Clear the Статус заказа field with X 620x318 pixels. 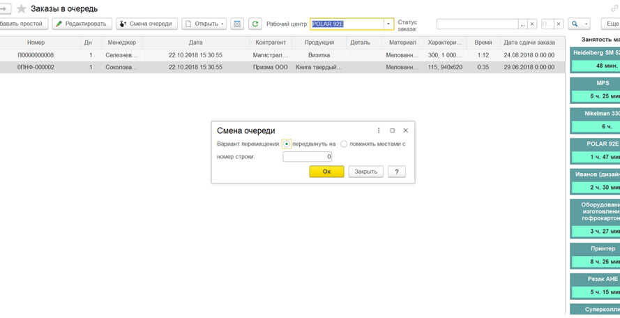pyautogui.click(x=532, y=24)
